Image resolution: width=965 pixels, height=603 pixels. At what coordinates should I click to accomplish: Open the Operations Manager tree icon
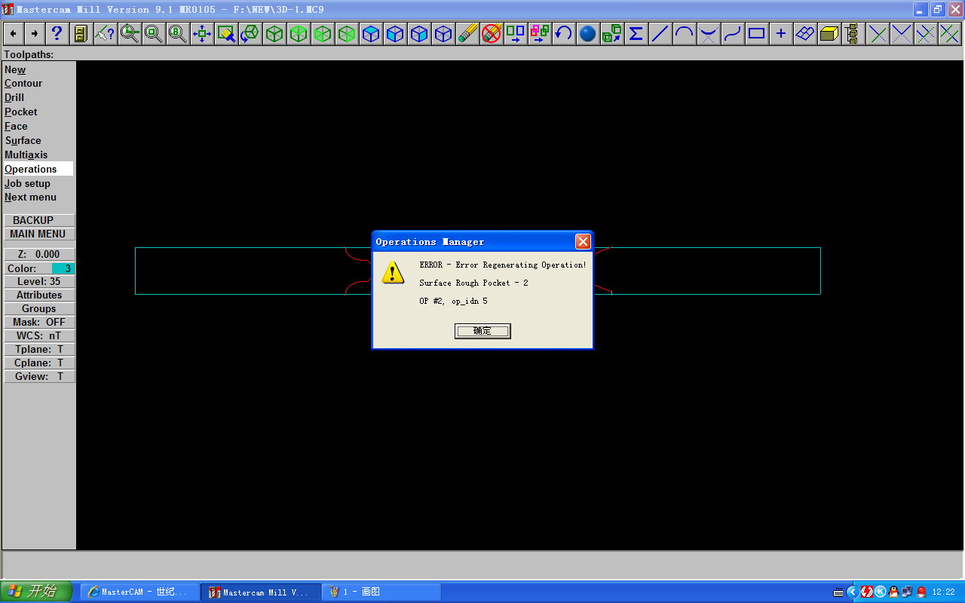click(853, 33)
